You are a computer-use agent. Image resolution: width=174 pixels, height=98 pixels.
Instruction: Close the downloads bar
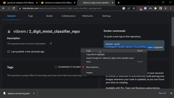[171, 93]
